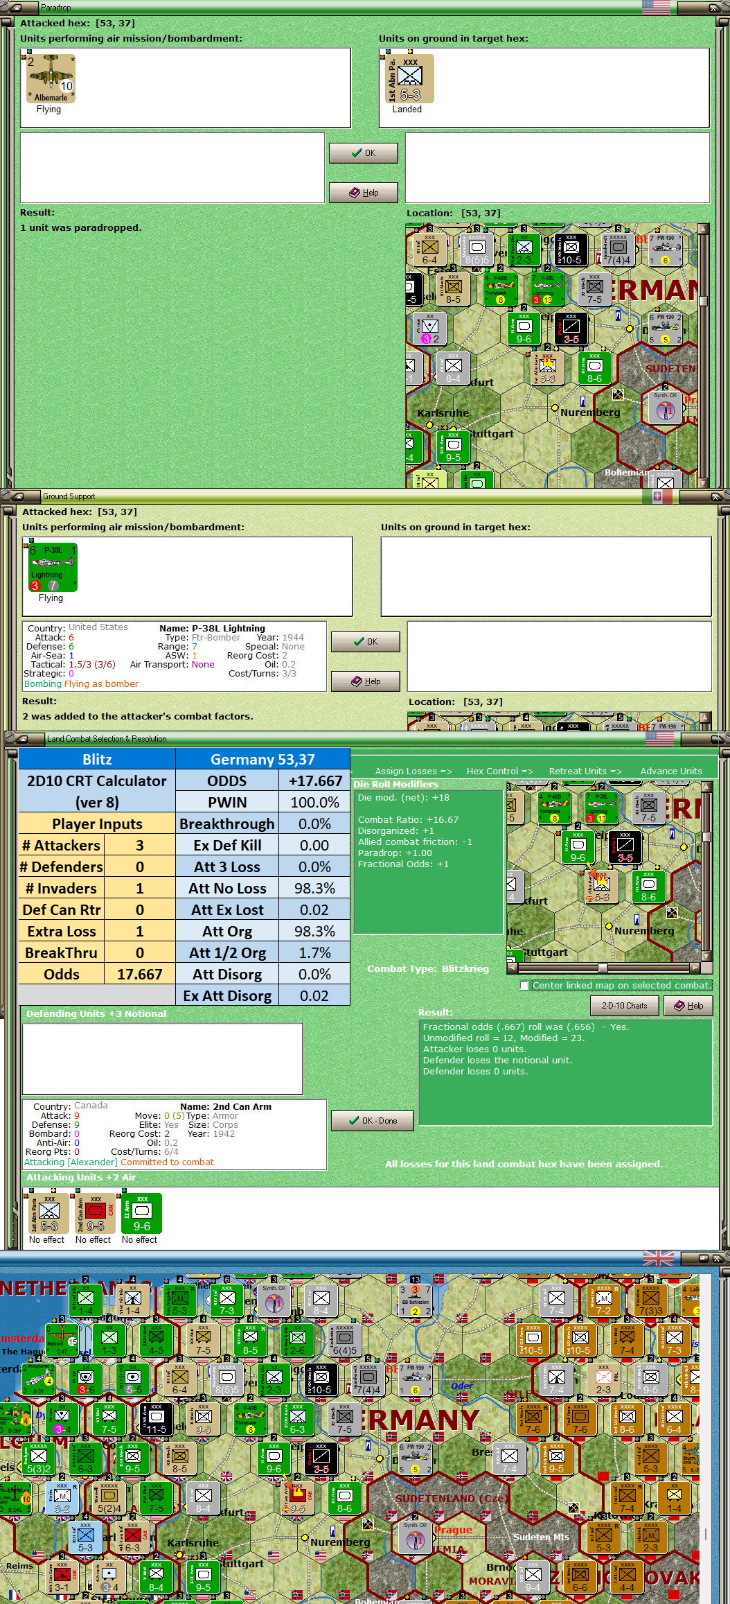
Task: Click the brown 7(3)3 counter on main map
Action: coord(651,1301)
